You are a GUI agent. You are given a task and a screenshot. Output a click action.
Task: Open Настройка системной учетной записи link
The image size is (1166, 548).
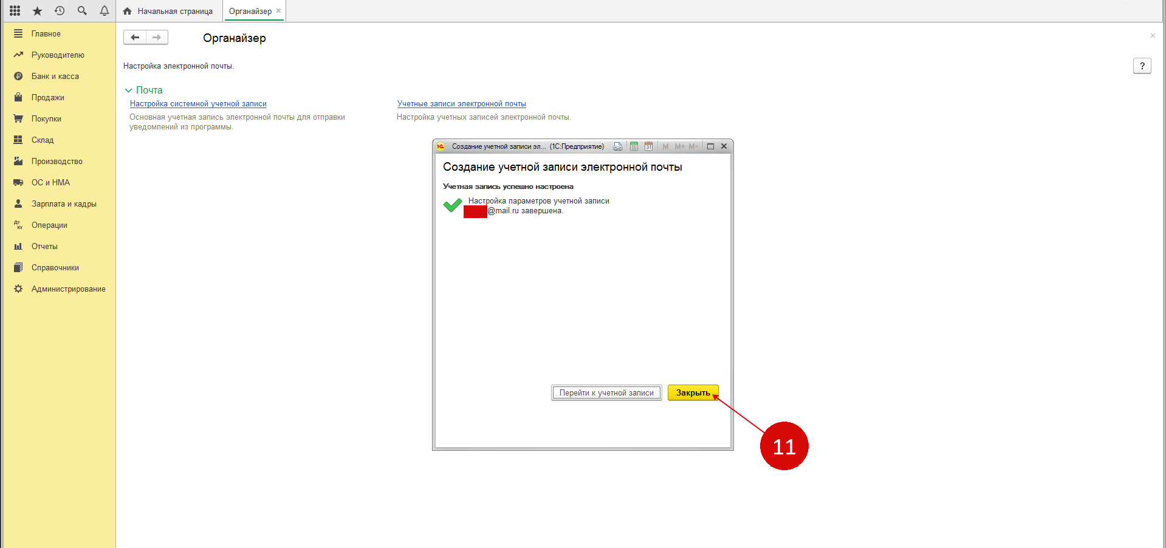coord(198,104)
